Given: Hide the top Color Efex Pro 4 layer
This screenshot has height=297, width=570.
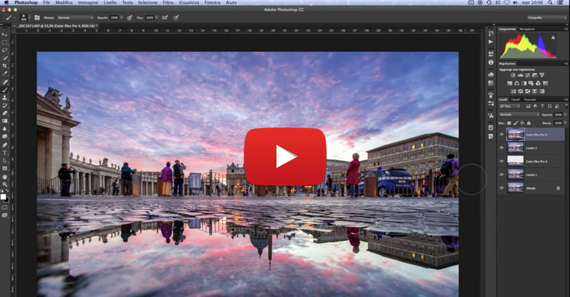Looking at the screenshot, I should [x=501, y=135].
